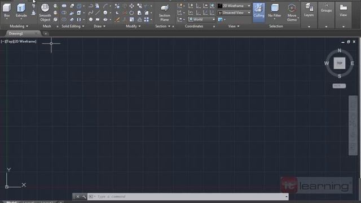The image size is (361, 203).
Task: Restore down the drawing viewport window
Action: [x=349, y=42]
